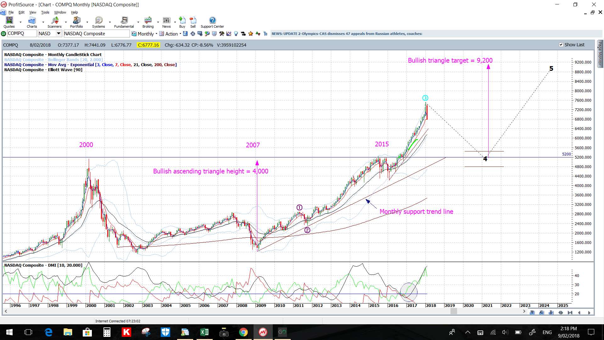Open the Edit menu
The height and width of the screenshot is (340, 604).
point(21,12)
